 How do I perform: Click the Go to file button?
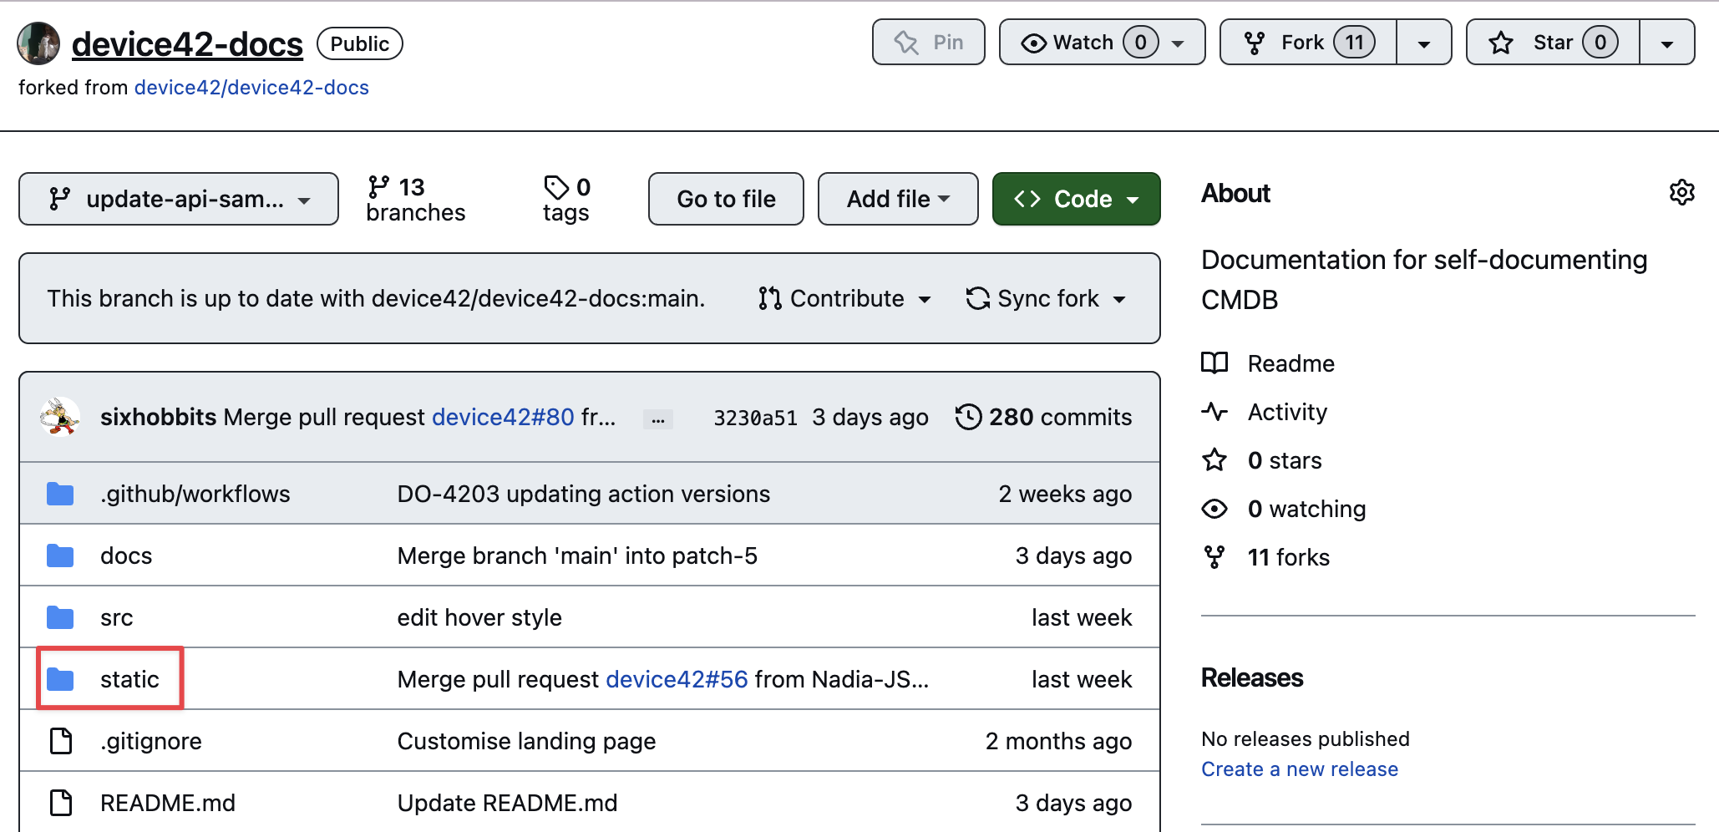pos(726,199)
